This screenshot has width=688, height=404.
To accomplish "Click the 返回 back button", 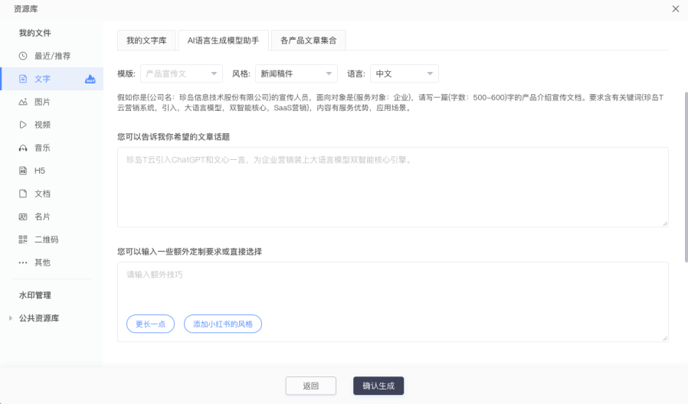I will coord(311,386).
